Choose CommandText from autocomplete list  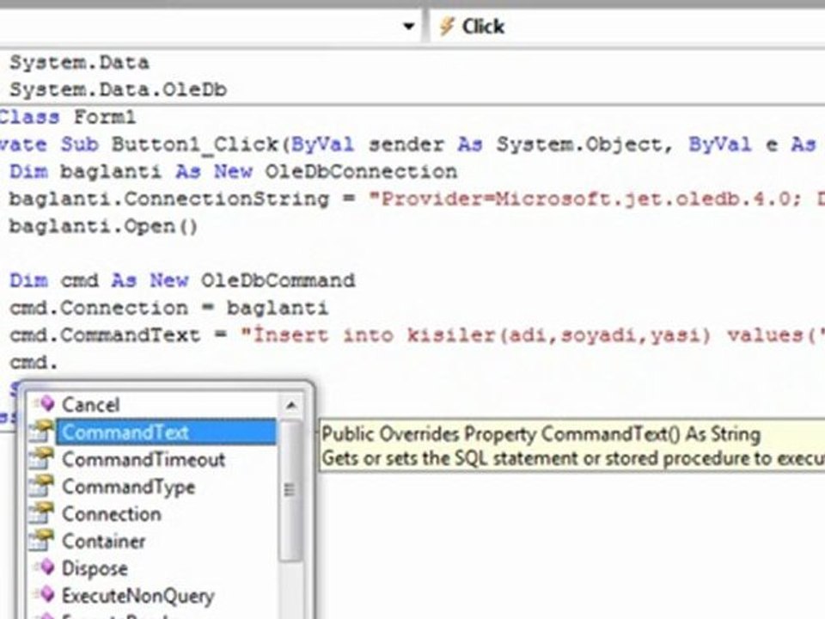[x=165, y=432]
